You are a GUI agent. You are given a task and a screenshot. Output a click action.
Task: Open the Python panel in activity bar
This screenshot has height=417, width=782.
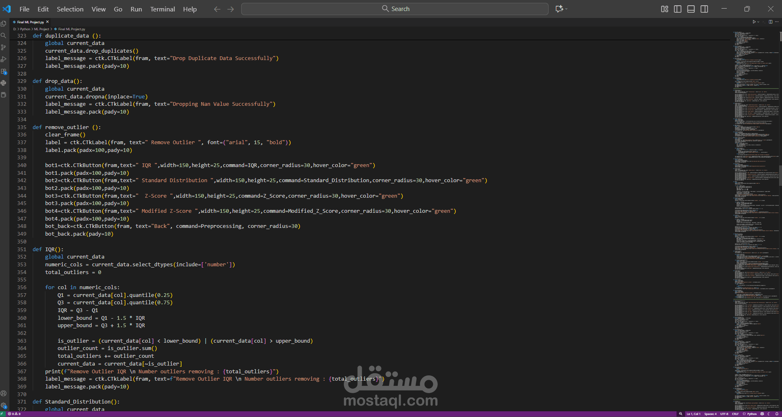4,83
